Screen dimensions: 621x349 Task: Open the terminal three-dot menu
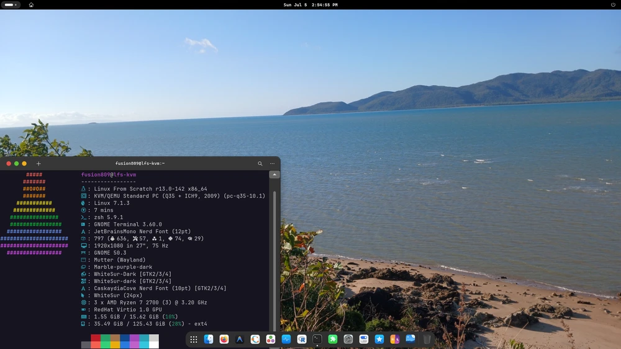pyautogui.click(x=272, y=163)
